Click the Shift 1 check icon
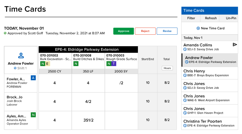The image size is (242, 134). point(15,68)
